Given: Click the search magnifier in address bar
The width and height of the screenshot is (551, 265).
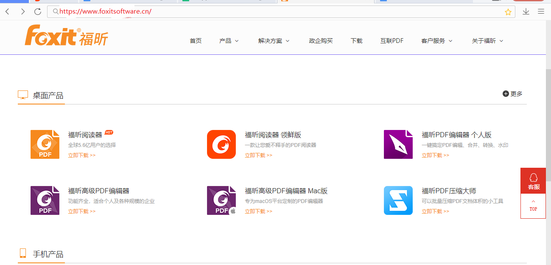Looking at the screenshot, I should [x=56, y=11].
